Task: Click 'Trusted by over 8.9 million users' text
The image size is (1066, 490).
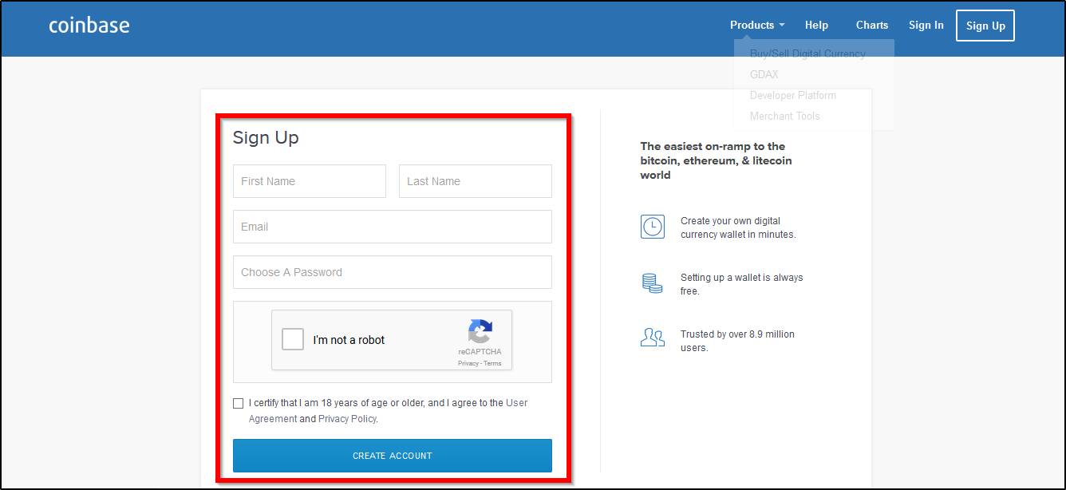Action: point(737,341)
